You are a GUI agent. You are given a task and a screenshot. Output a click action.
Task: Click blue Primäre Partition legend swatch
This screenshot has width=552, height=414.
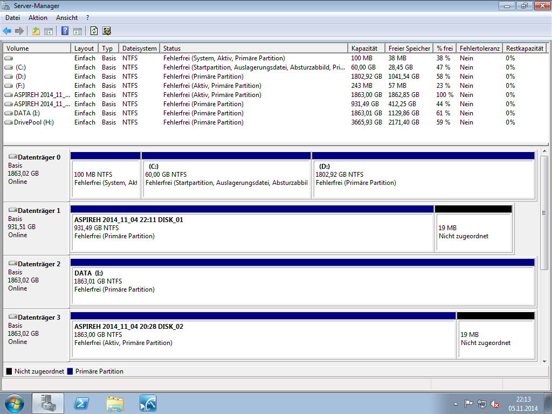pos(71,371)
